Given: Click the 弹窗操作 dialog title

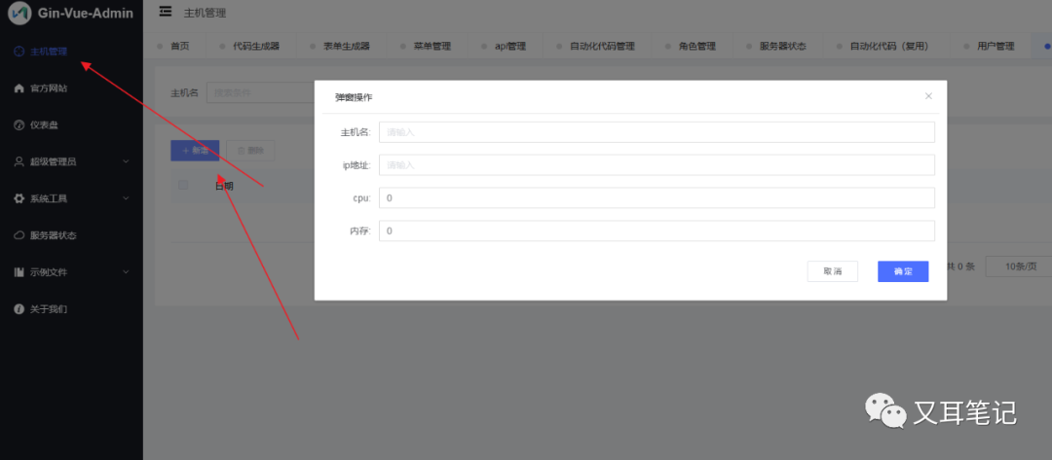Looking at the screenshot, I should pyautogui.click(x=354, y=96).
